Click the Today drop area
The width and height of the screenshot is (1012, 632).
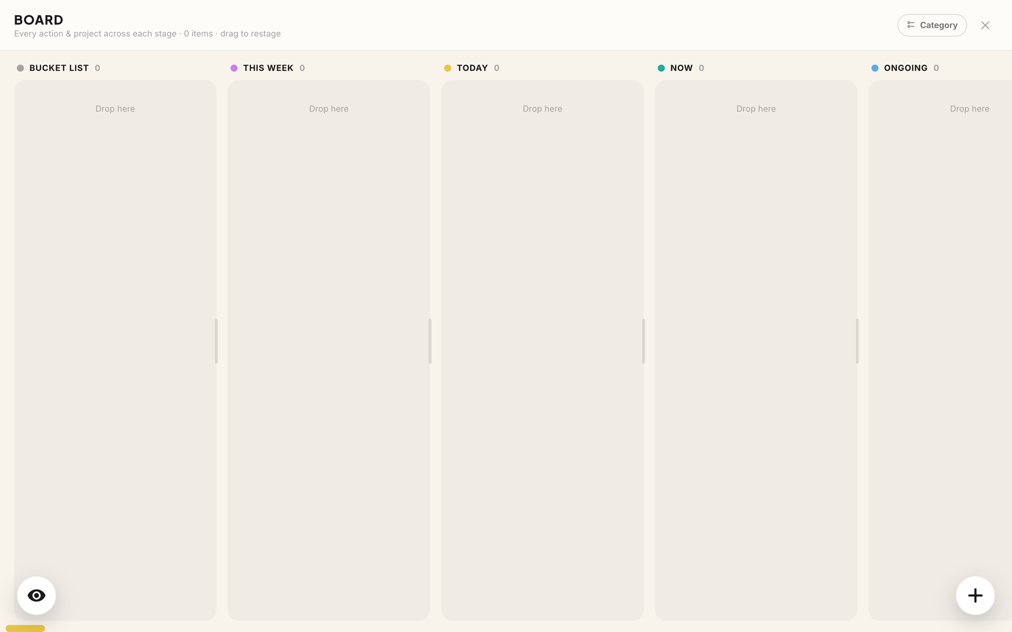pos(543,351)
